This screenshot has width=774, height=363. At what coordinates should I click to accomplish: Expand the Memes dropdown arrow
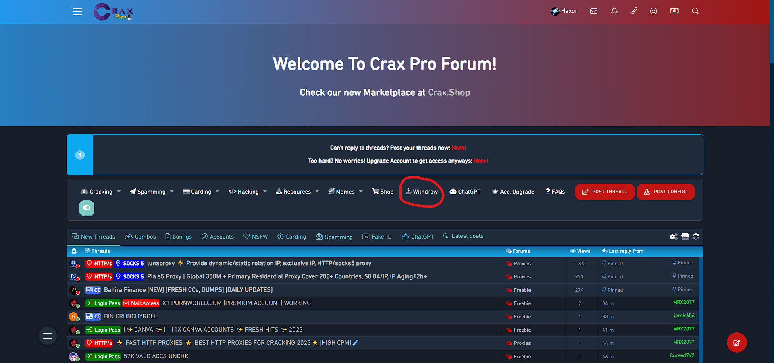(x=361, y=192)
